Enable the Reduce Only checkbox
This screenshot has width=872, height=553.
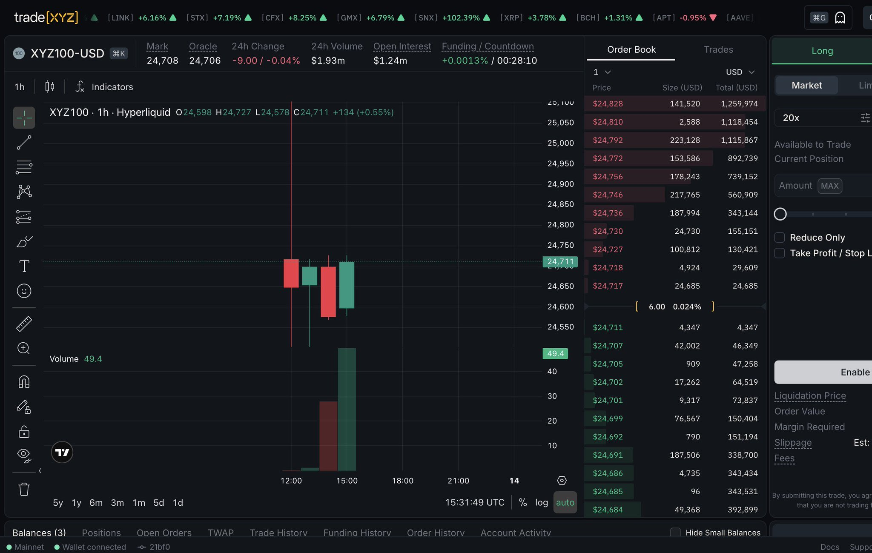[x=780, y=238]
